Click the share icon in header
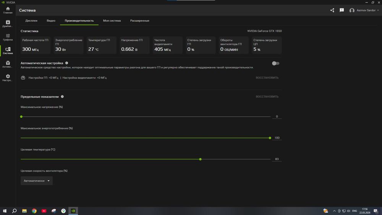This screenshot has width=382, height=215. click(x=332, y=10)
